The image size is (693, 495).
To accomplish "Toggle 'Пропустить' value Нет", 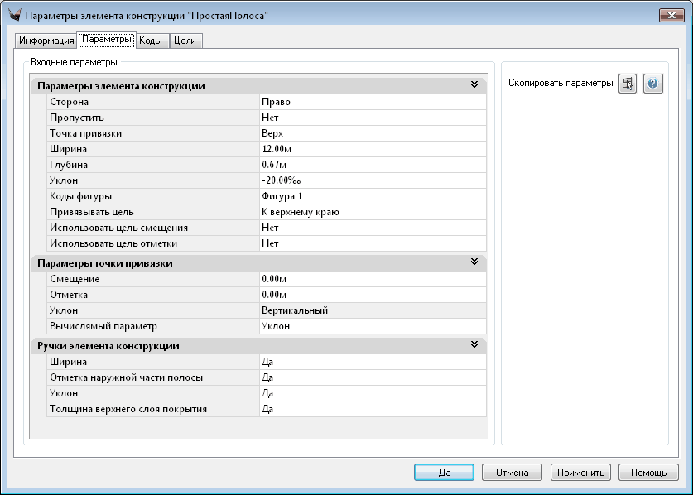I will [x=372, y=118].
